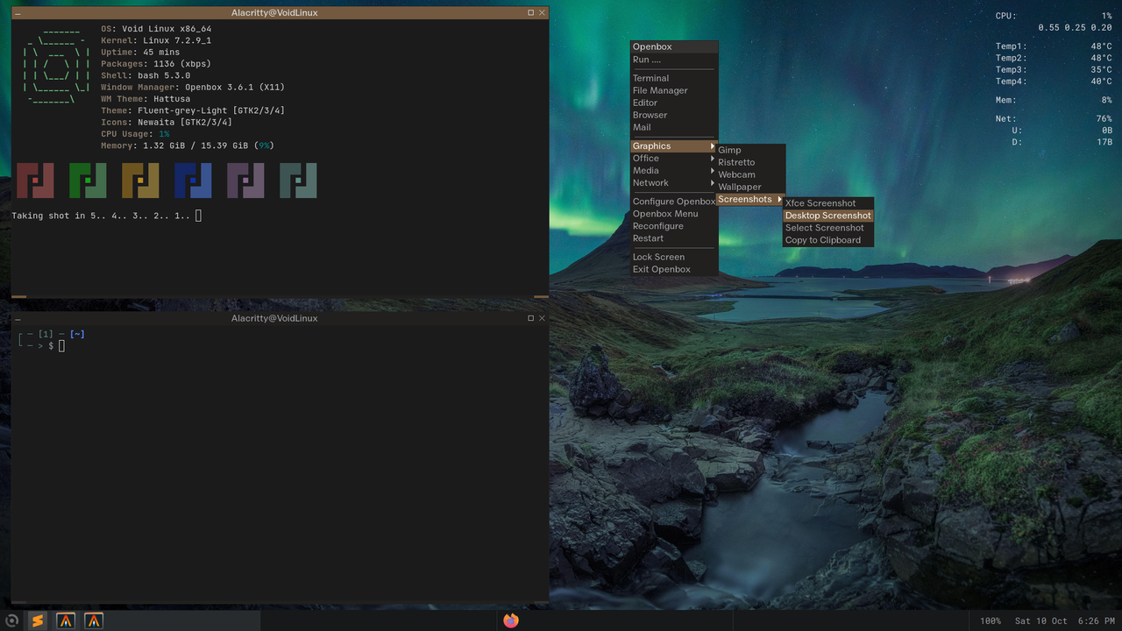This screenshot has width=1122, height=631.
Task: Open the Void Linux launcher icon in the panel
Action: click(x=11, y=620)
